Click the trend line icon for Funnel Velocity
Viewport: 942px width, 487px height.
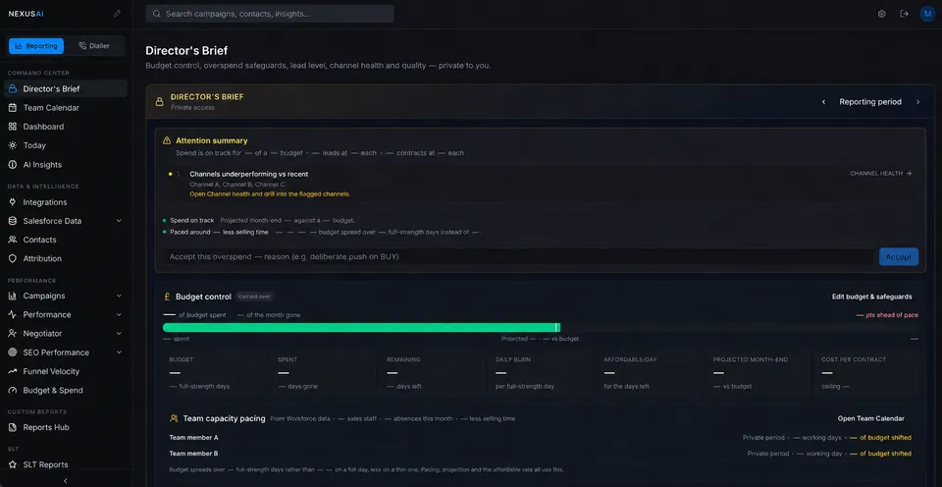tap(13, 371)
